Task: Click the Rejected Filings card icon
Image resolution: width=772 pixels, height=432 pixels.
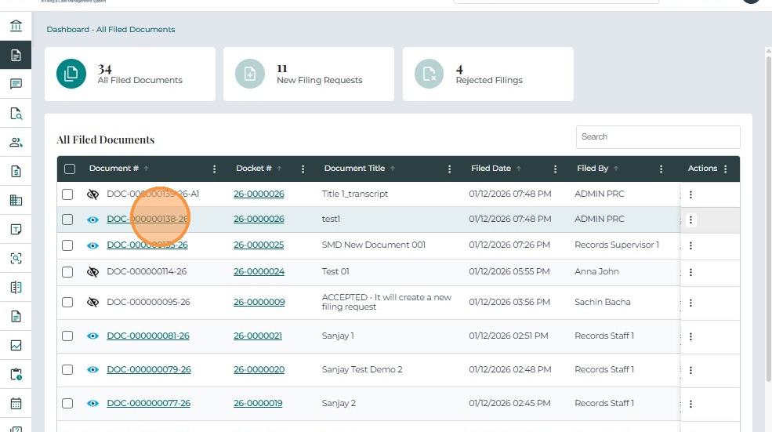Action: point(429,74)
